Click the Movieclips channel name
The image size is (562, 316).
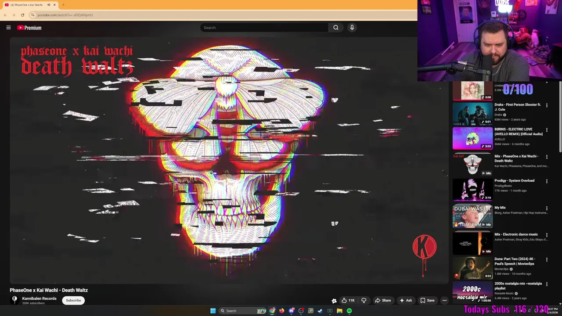pos(501,269)
